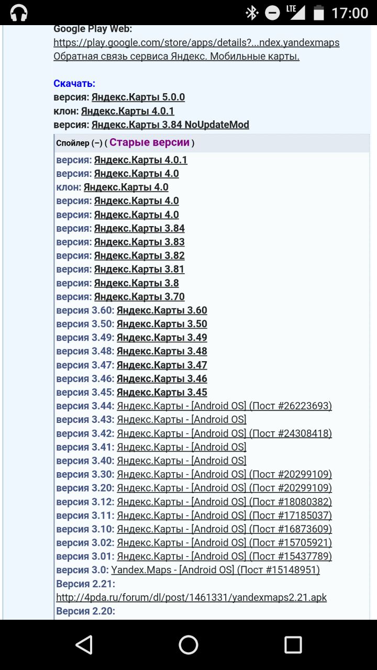Screen dimensions: 377x670
Task: Open version 3.12 link Пост #18080382
Action: [x=224, y=502]
